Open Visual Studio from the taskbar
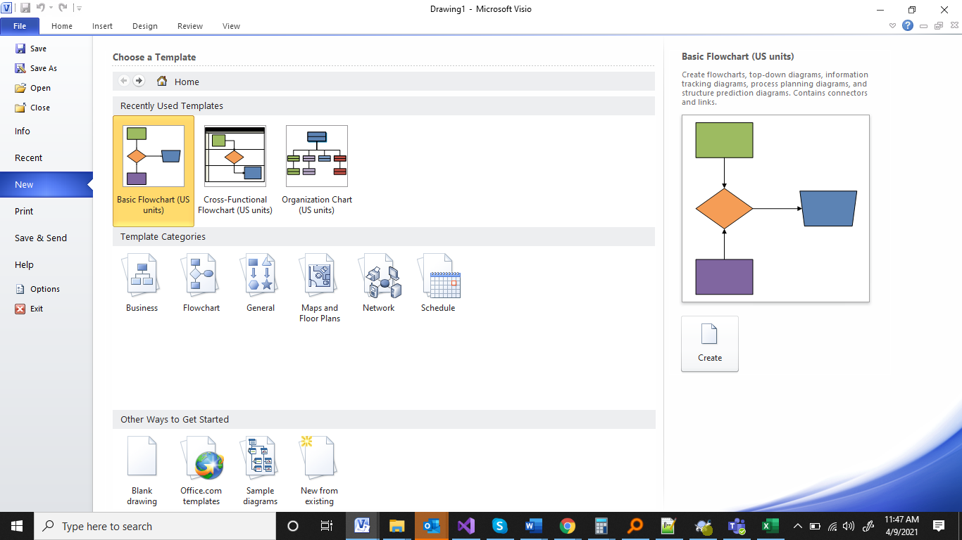 [466, 526]
